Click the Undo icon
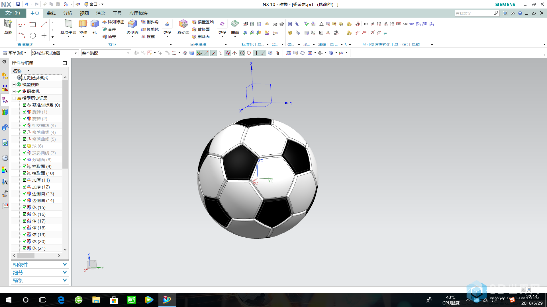 (26, 4)
